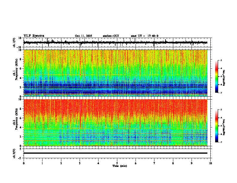Click the ch.3 flat black trace line
The image size is (237, 183).
pos(116,153)
